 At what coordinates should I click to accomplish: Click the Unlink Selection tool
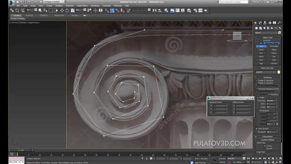coord(17,10)
